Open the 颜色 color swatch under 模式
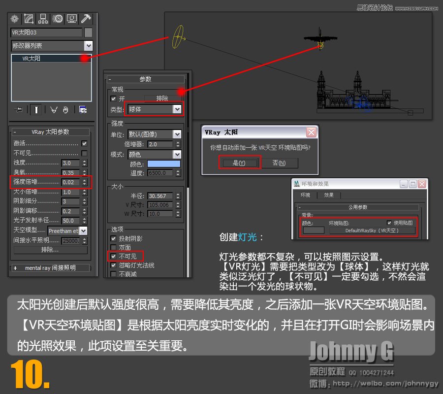 tap(163, 164)
